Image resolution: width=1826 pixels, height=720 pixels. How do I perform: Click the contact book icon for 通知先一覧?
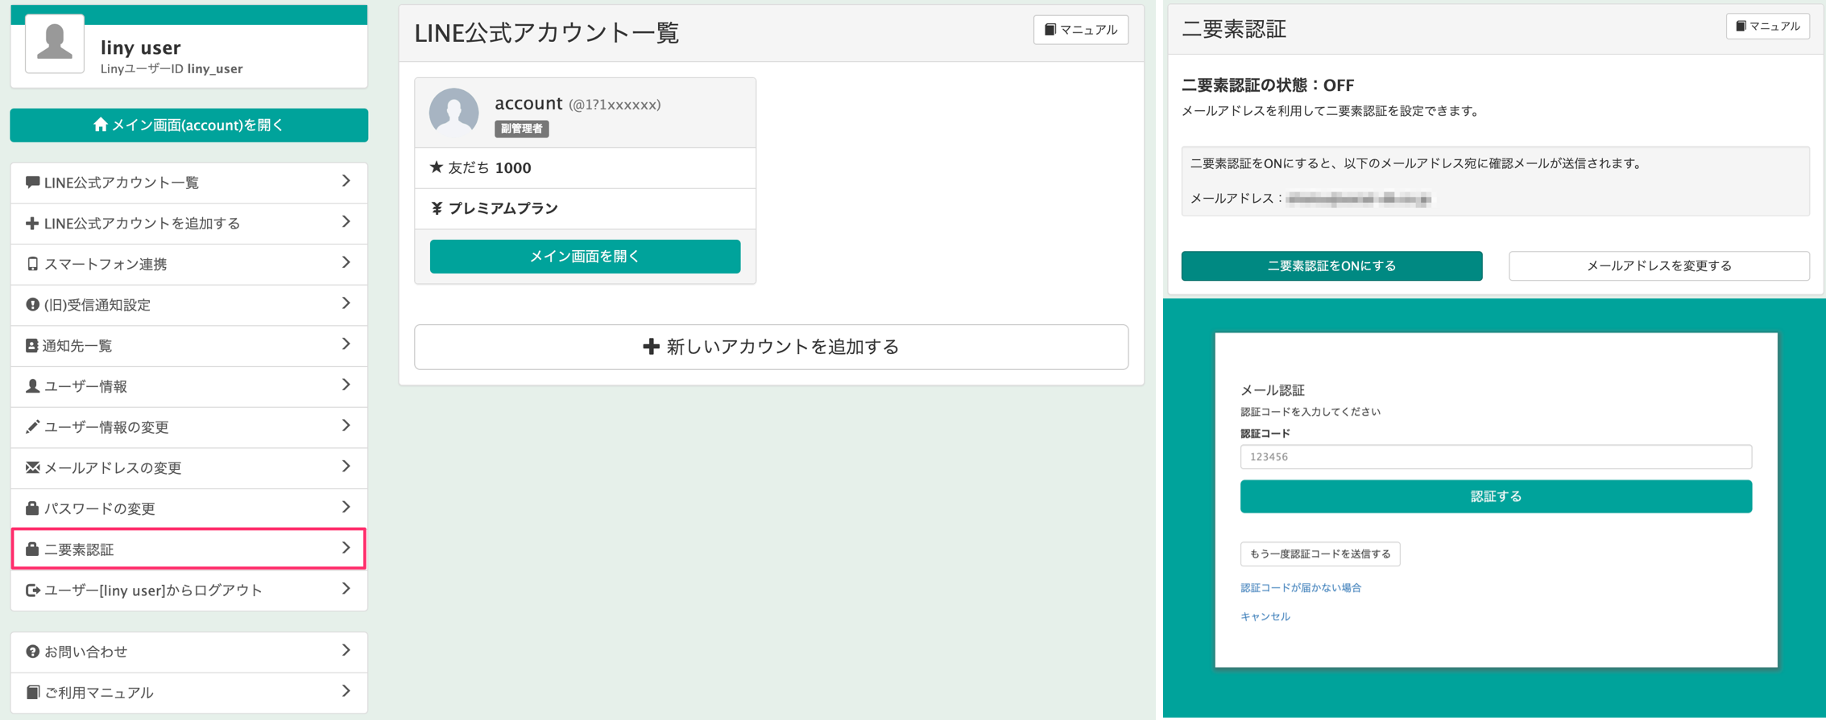click(31, 345)
